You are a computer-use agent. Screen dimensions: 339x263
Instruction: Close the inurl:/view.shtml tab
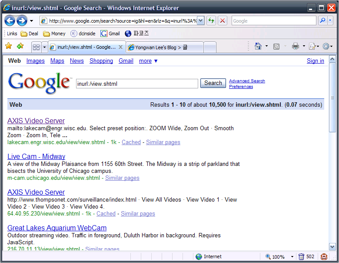pyautogui.click(x=121, y=47)
